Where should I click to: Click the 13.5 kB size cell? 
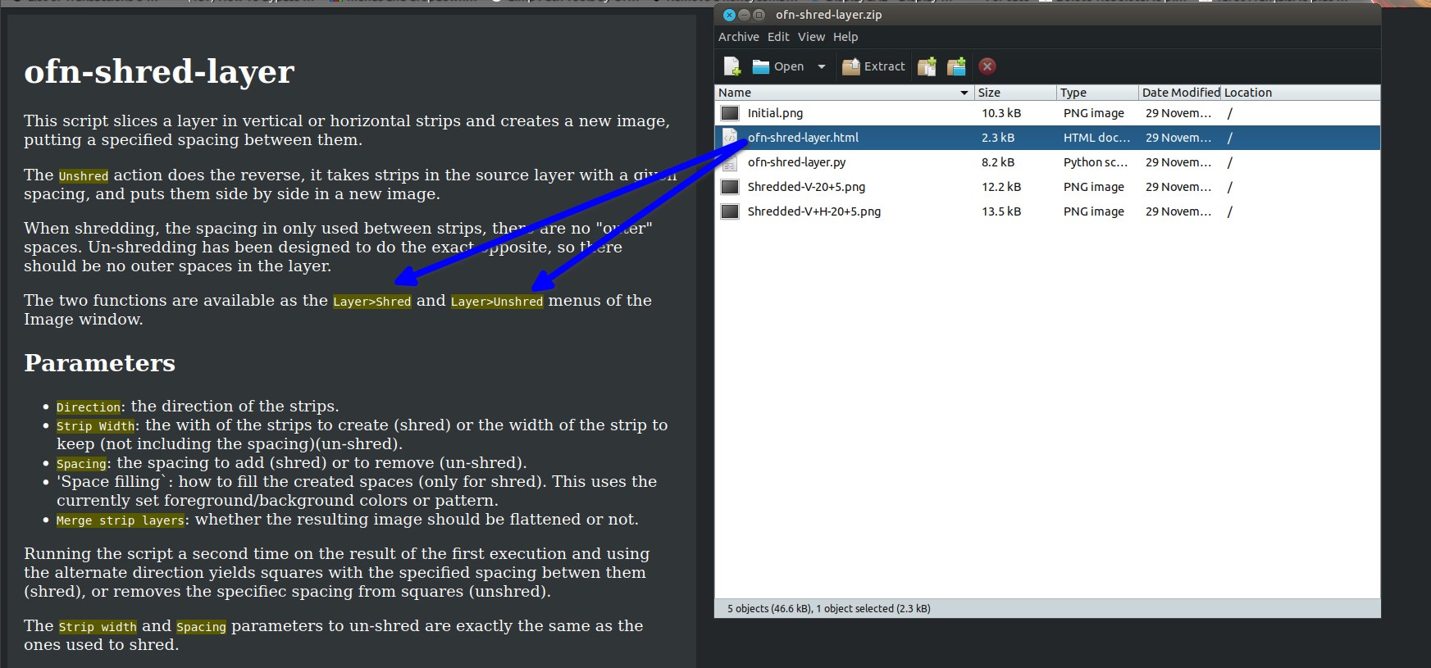[x=1001, y=211]
